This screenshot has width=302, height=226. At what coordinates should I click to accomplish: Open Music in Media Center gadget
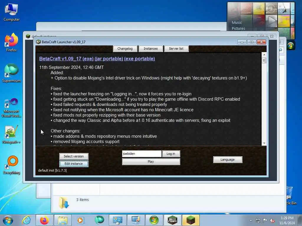coord(237,22)
